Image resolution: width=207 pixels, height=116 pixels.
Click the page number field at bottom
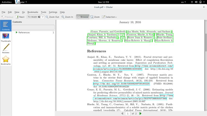(x=128, y=113)
